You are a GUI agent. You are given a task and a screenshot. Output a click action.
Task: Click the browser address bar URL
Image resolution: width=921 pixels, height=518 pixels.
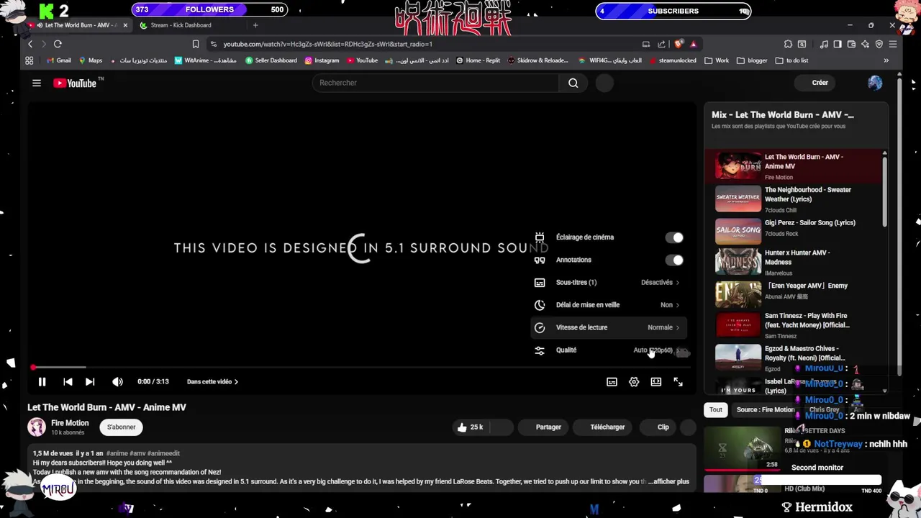pos(327,44)
